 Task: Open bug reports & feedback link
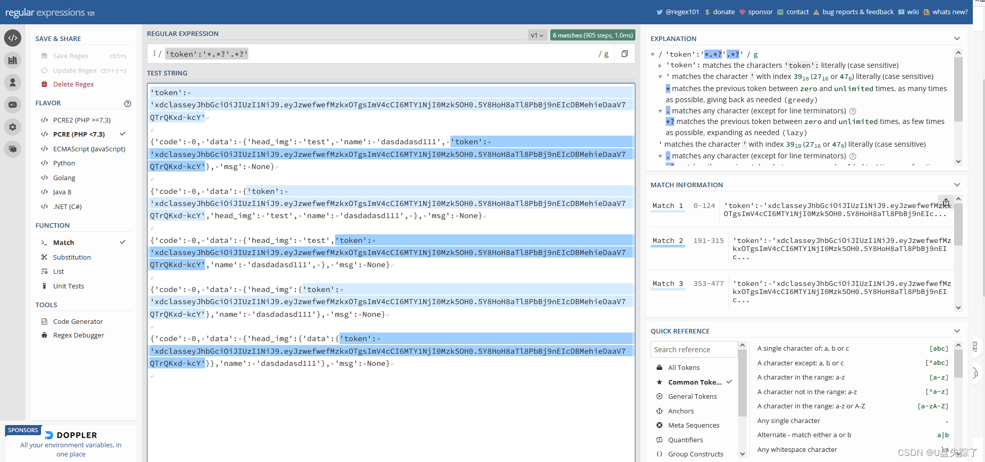coord(853,12)
